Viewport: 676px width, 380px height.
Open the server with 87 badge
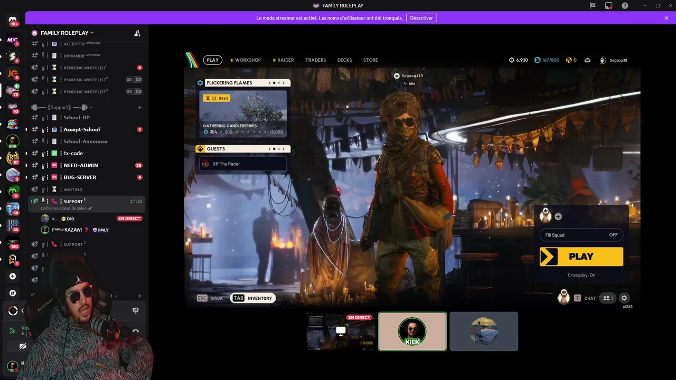13,158
